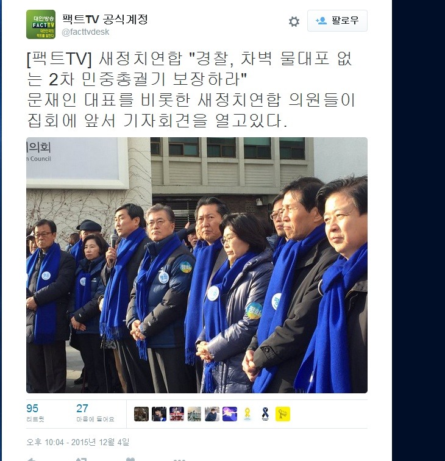
Task: Open the fifth liker avatar, man in dark jacket
Action: pos(212,414)
